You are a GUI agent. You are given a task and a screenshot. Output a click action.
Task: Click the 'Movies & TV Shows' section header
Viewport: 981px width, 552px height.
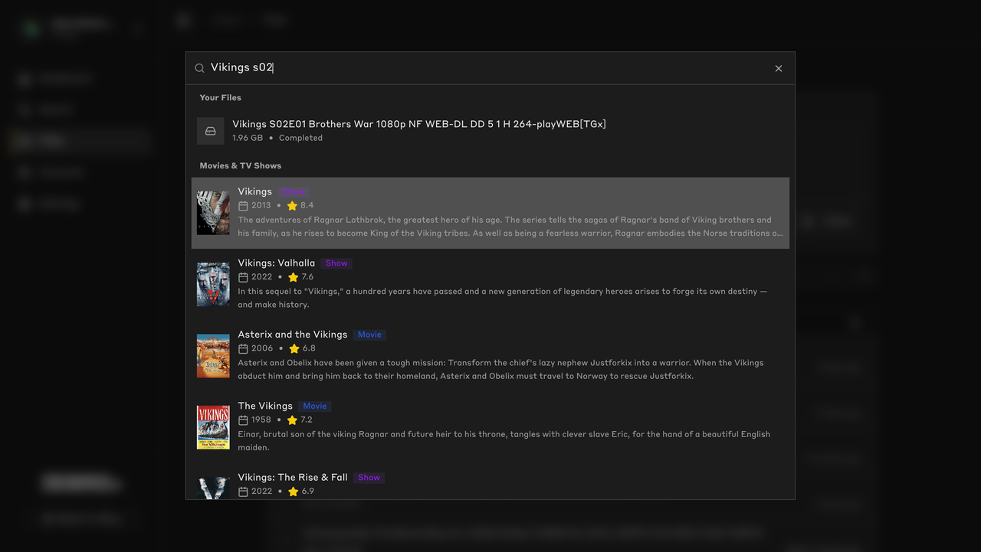point(241,165)
